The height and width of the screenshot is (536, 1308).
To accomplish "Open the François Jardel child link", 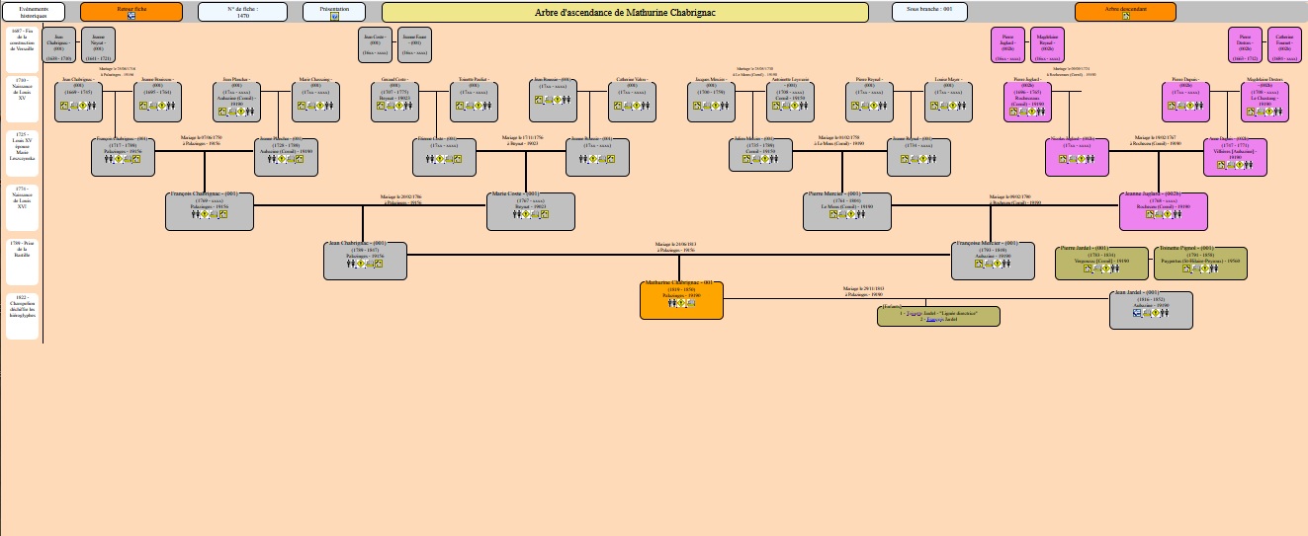I will coord(932,320).
